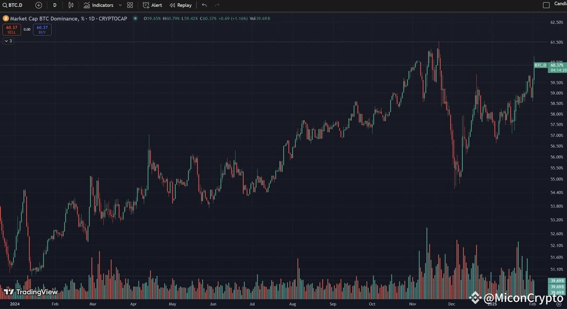Click the top 39.69B volume tag
Image resolution: width=567 pixels, height=309 pixels.
click(558, 281)
